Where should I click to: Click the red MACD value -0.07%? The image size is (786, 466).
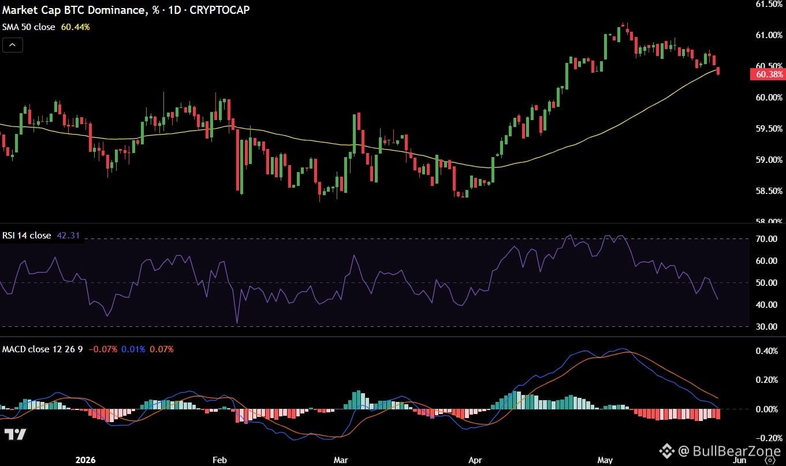(103, 349)
